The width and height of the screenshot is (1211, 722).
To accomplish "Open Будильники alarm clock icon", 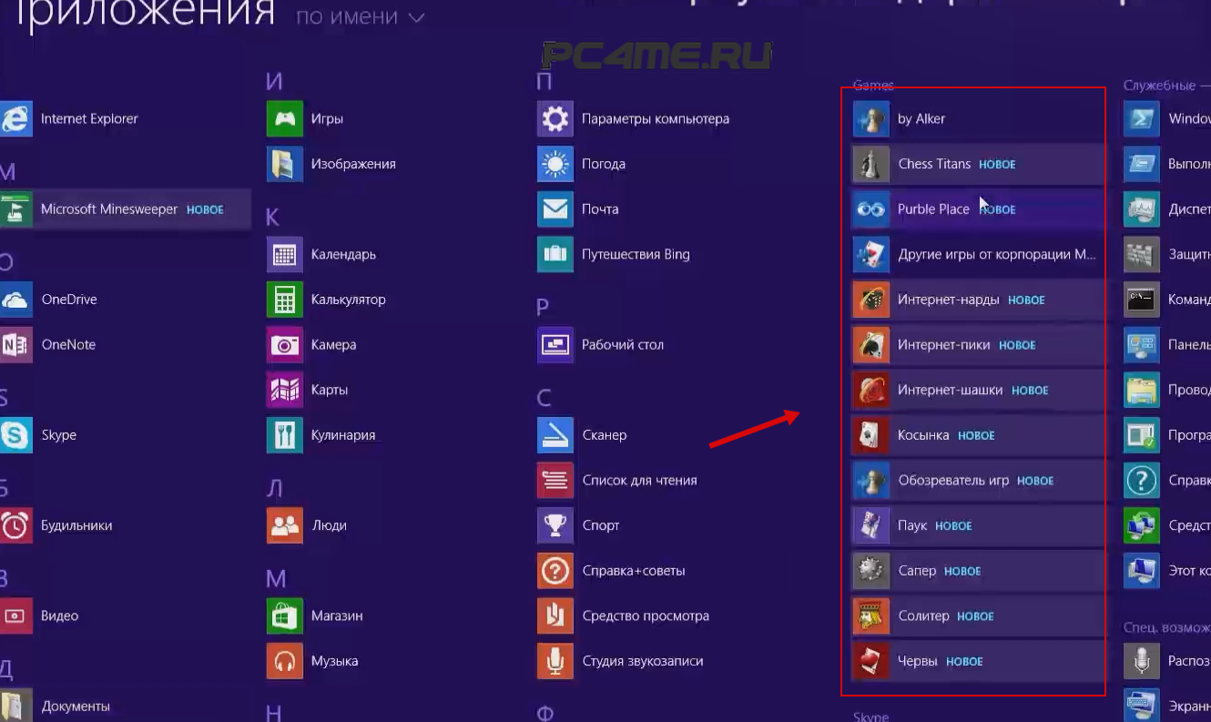I will pos(15,525).
